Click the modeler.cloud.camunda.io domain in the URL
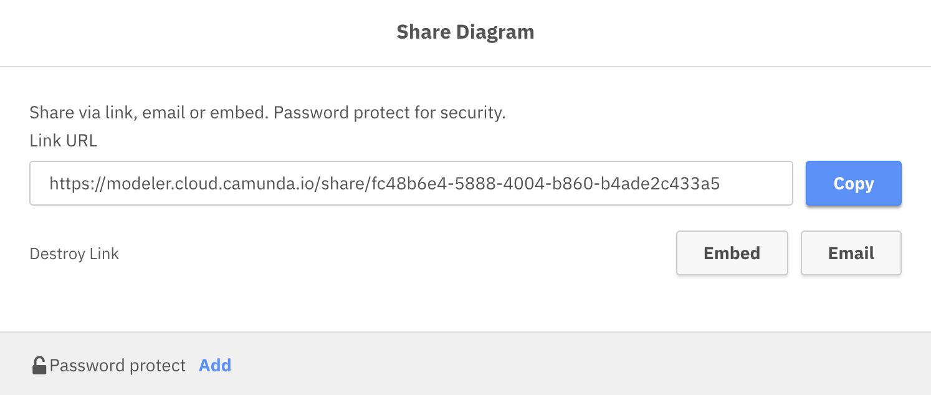 pos(212,184)
